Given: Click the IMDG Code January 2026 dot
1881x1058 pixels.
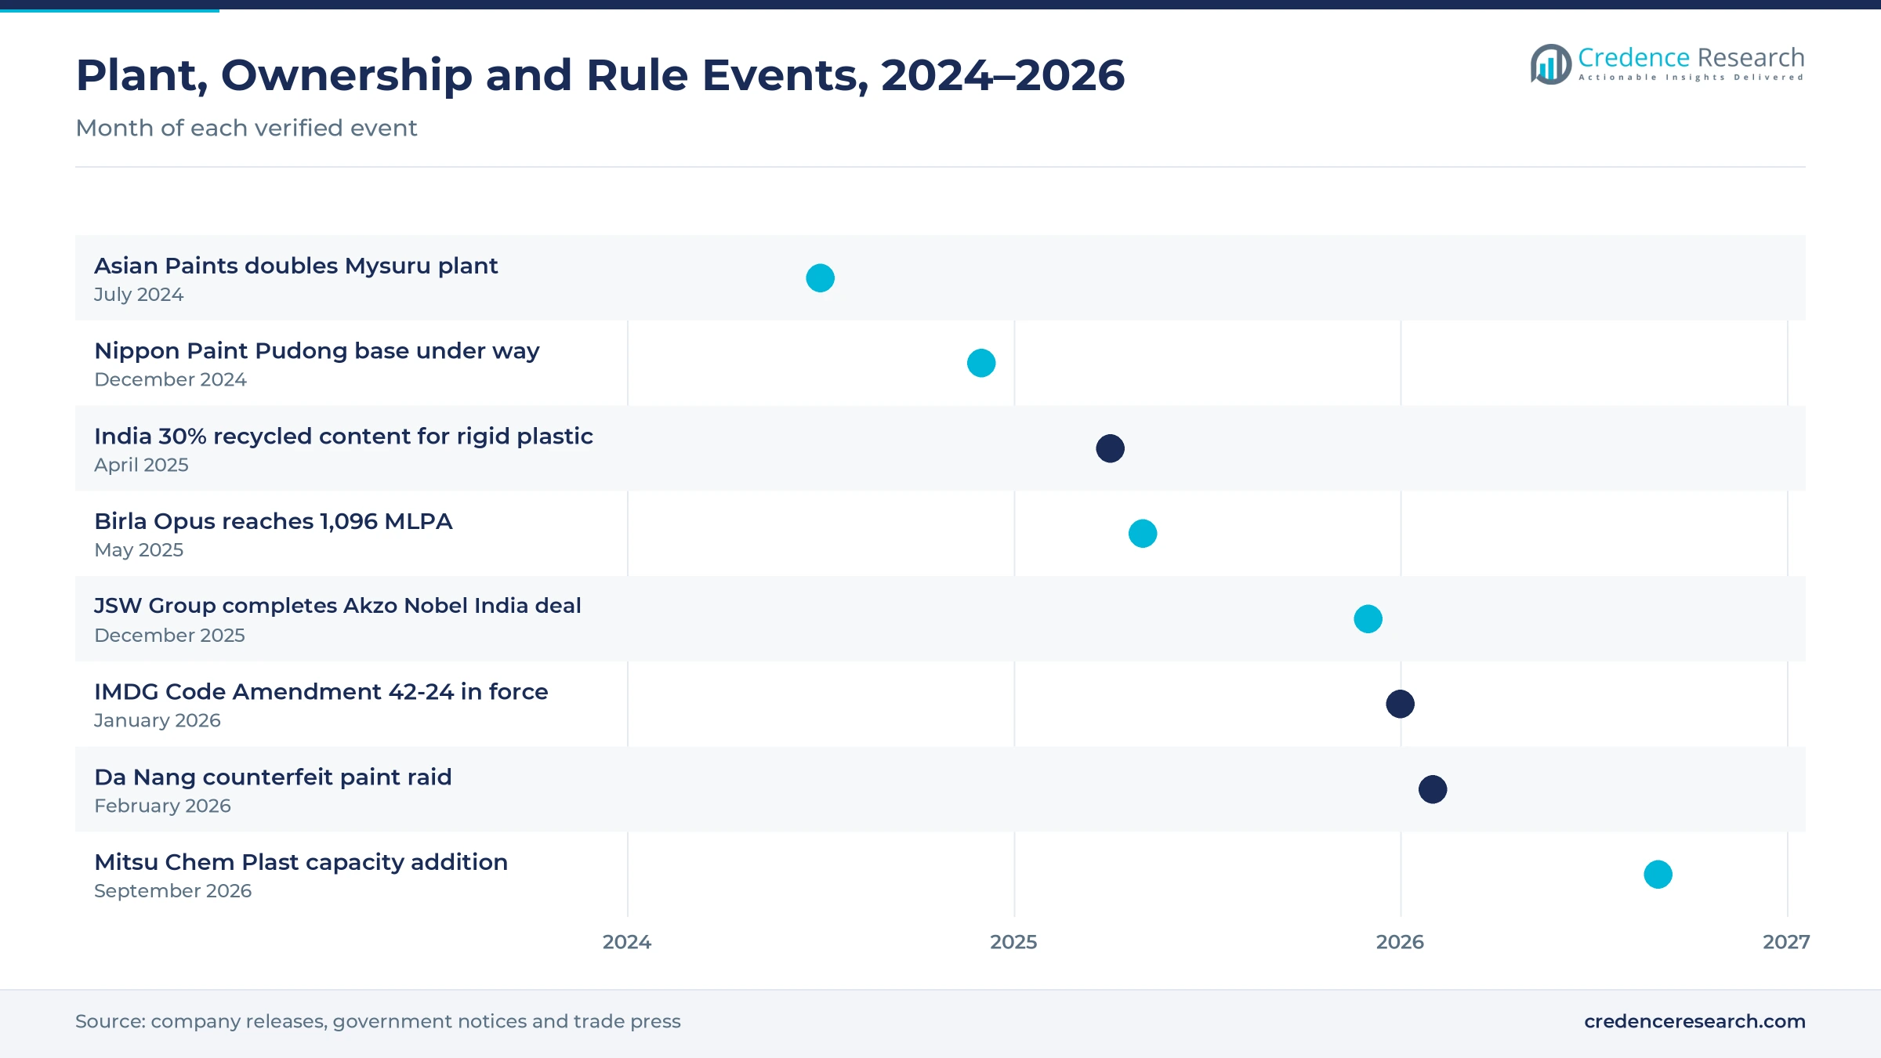Looking at the screenshot, I should click(x=1400, y=704).
